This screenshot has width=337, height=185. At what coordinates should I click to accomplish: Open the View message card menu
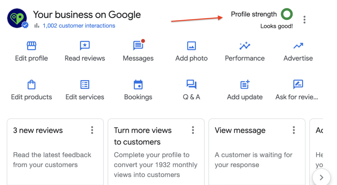293,130
